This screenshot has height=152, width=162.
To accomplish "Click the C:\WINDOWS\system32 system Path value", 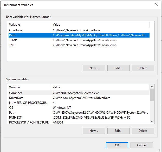I will 100,113.
